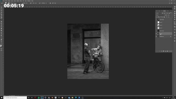Image resolution: width=176 pixels, height=99 pixels.
Task: Toggle pressure for opacity in options bar
Action: coord(31,3)
